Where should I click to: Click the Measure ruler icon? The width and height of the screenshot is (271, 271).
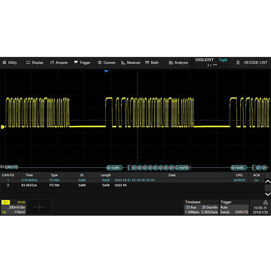[123, 62]
